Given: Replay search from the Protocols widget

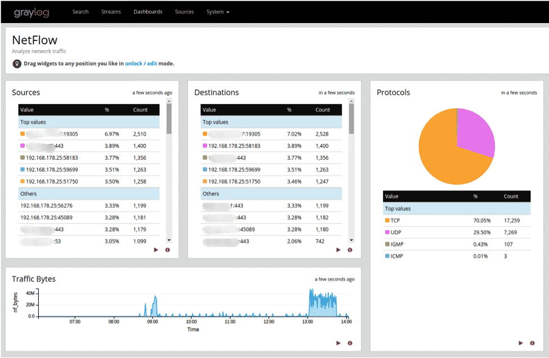Looking at the screenshot, I should tap(521, 343).
